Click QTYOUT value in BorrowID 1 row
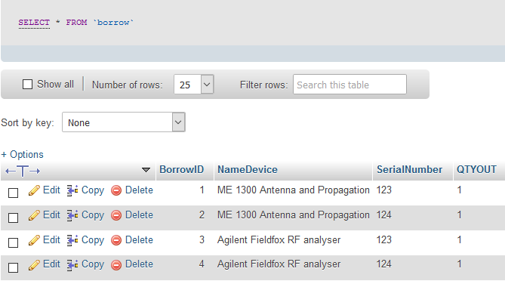This screenshot has height=281, width=505. click(459, 190)
